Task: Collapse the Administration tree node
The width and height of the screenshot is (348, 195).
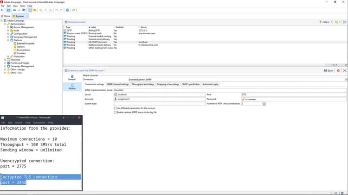Action: [x=5, y=24]
